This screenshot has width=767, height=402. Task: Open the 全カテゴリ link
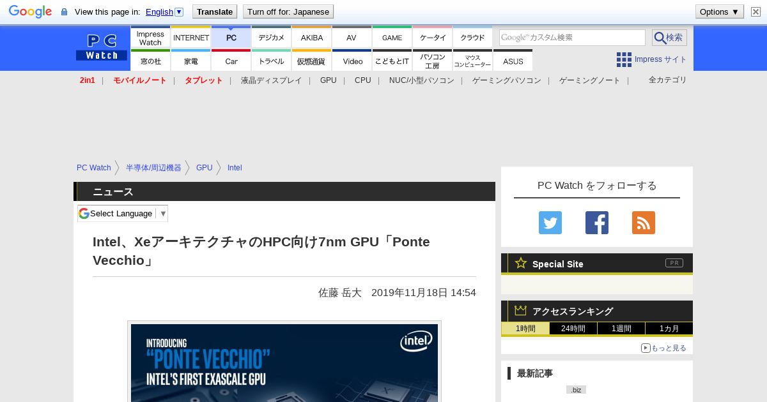[668, 80]
